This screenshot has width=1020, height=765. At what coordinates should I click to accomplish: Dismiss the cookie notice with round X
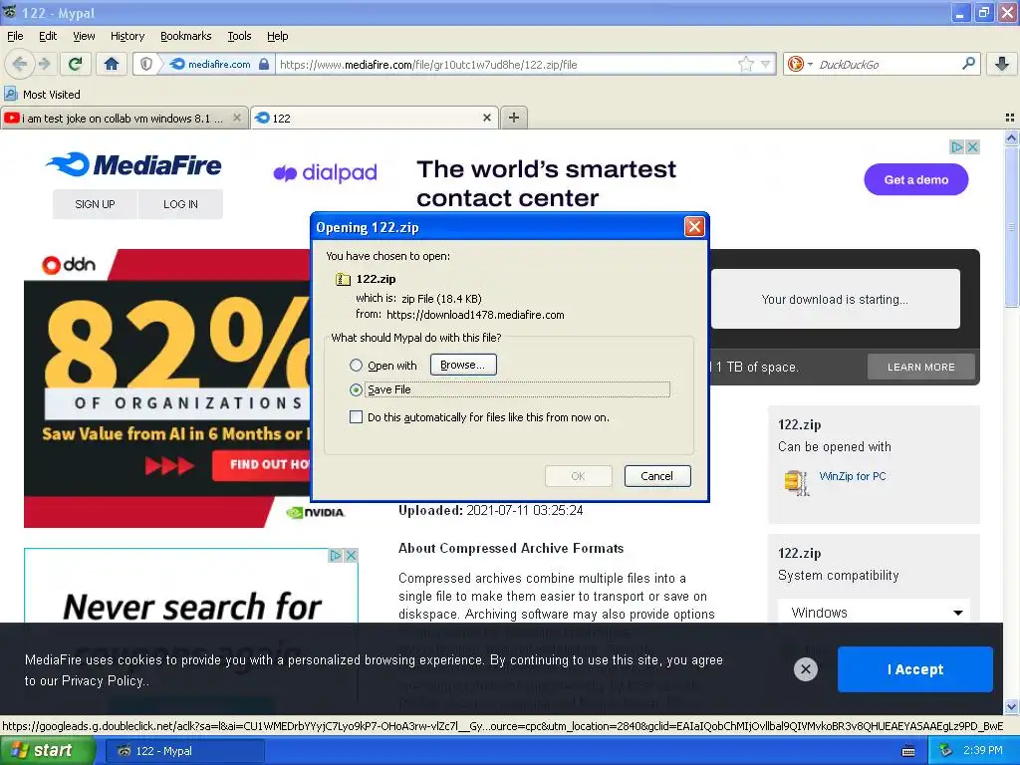click(805, 668)
